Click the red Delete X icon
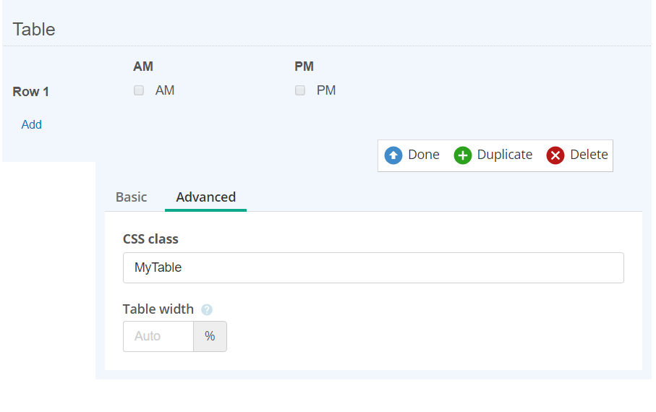This screenshot has height=412, width=656. coord(555,155)
